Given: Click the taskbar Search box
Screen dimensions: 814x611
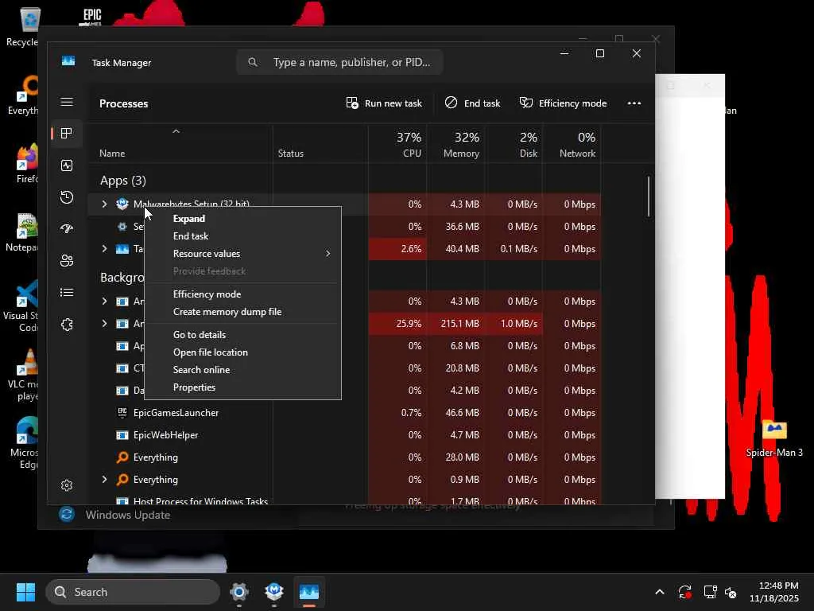Looking at the screenshot, I should pos(133,592).
